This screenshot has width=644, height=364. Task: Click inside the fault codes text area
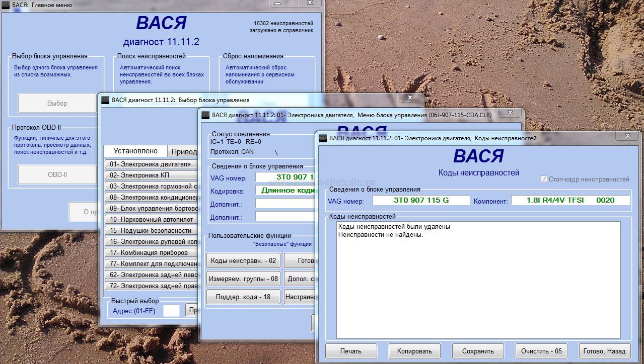(x=478, y=280)
